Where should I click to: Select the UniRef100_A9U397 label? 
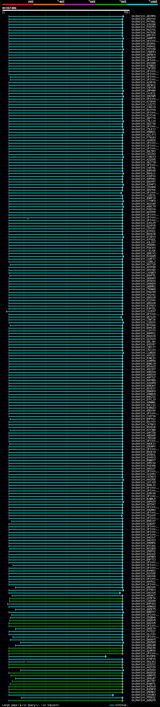click(143, 369)
